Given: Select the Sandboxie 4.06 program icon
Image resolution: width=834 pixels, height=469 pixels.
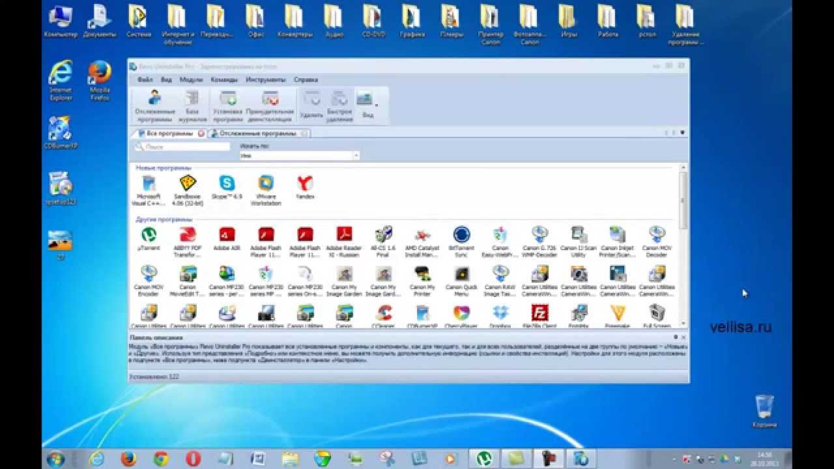Looking at the screenshot, I should pos(188,190).
